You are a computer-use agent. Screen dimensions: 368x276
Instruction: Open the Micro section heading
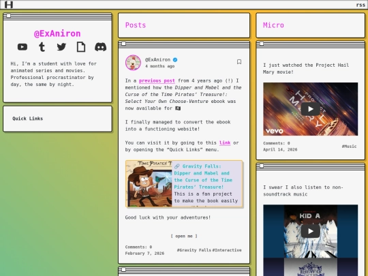pyautogui.click(x=273, y=25)
